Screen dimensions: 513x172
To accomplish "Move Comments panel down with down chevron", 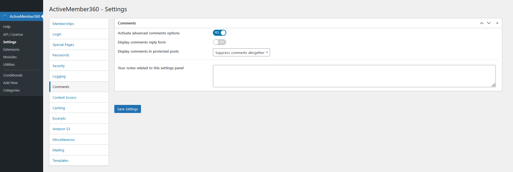I will point(489,23).
